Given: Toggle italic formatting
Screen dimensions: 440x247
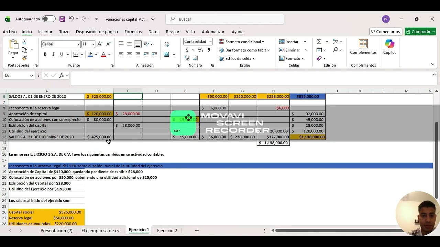Looking at the screenshot, I should (53, 54).
